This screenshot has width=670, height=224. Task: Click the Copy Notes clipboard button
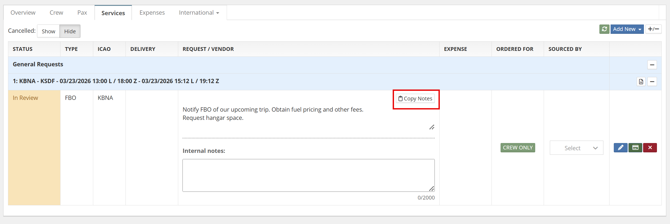point(415,99)
